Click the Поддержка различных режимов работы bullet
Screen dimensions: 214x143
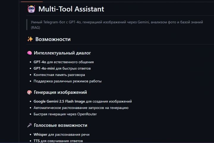point(67,81)
